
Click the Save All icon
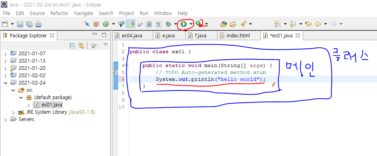(29, 24)
